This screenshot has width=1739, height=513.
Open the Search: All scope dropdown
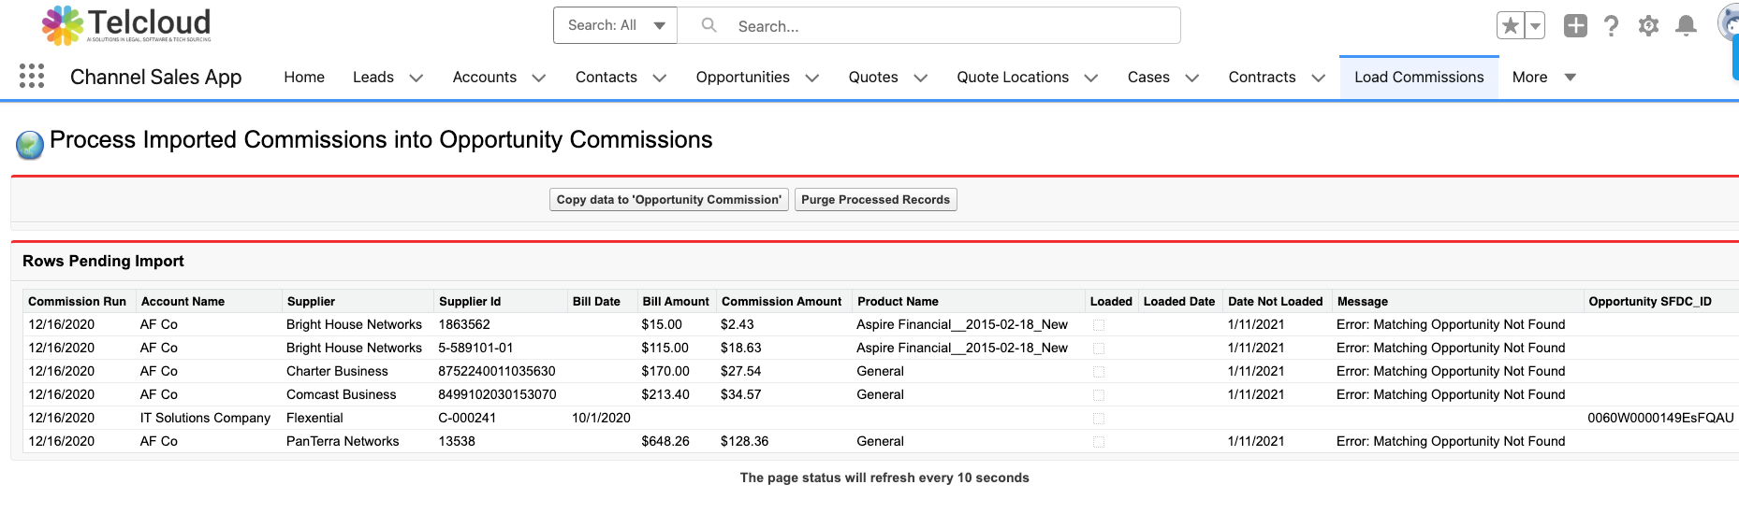(x=616, y=25)
